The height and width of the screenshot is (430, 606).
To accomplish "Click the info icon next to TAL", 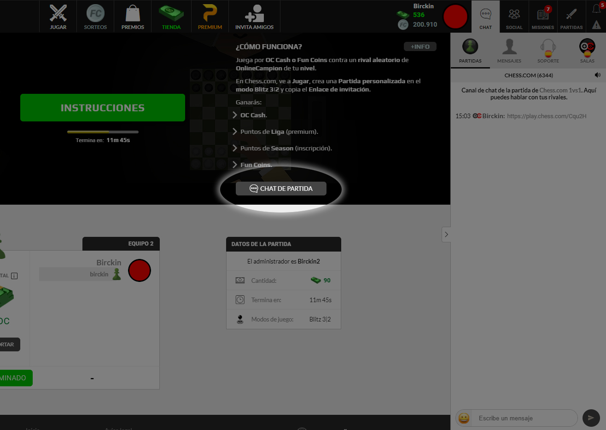I will coord(14,276).
